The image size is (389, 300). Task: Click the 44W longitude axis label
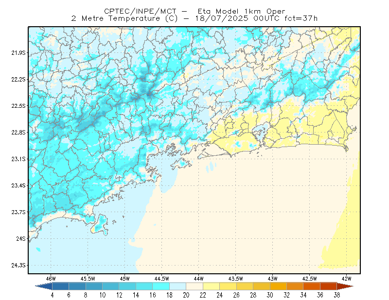coord(198,279)
